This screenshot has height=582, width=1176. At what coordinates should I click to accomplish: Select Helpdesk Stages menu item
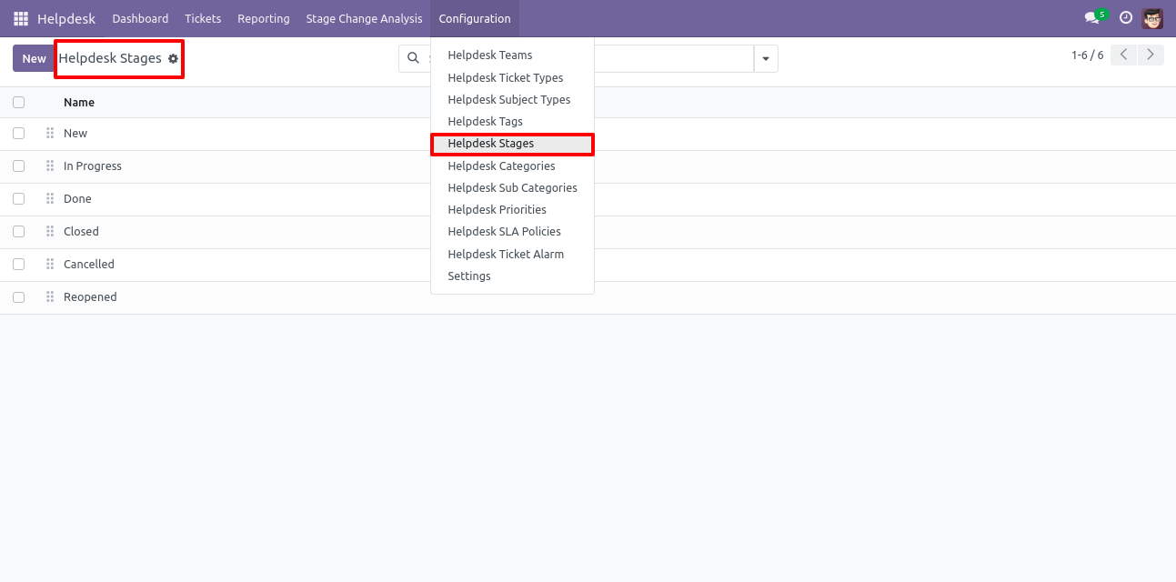click(x=512, y=144)
